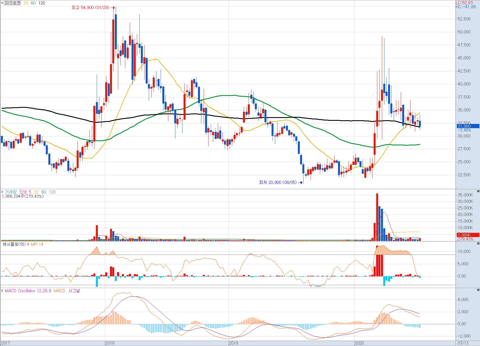Select the 거래량 volume indicator label
This screenshot has height=346, width=480.
click(11, 192)
